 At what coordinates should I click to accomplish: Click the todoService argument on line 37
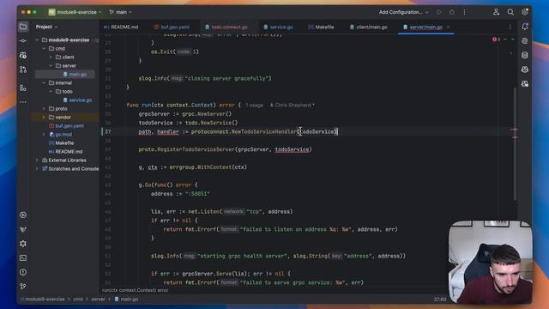[x=318, y=131]
